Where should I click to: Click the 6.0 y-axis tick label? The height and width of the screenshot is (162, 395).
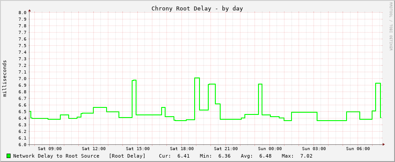(x=22, y=145)
